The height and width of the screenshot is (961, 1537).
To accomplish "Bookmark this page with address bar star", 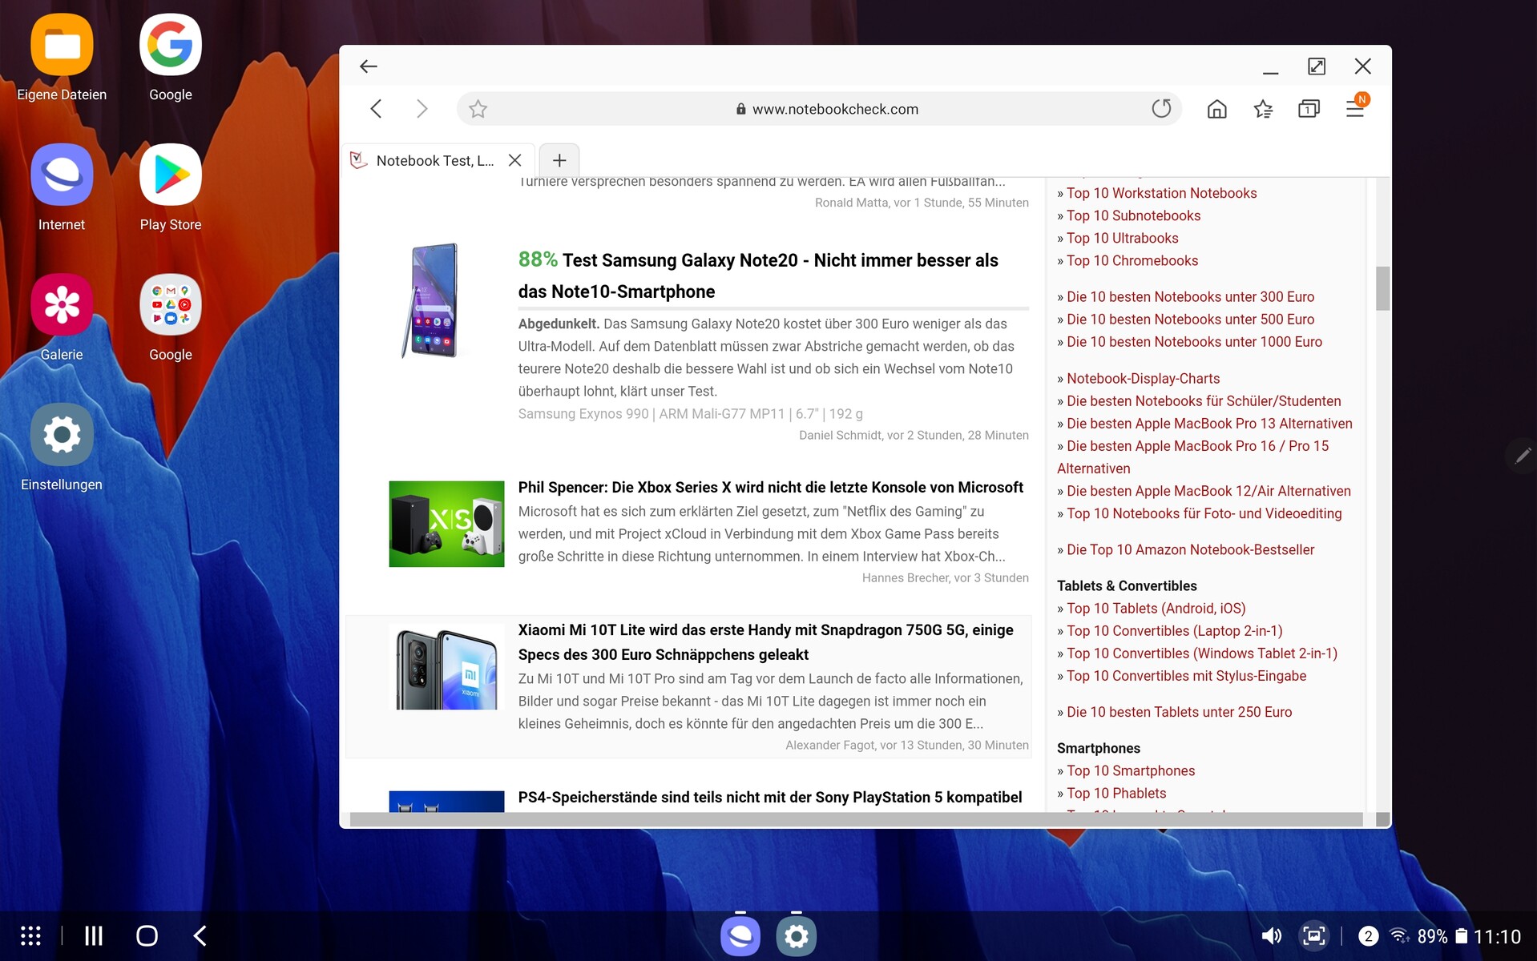I will pos(478,109).
